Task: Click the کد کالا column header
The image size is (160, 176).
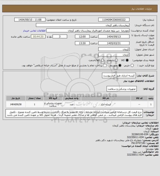Action: [x=139, y=98]
